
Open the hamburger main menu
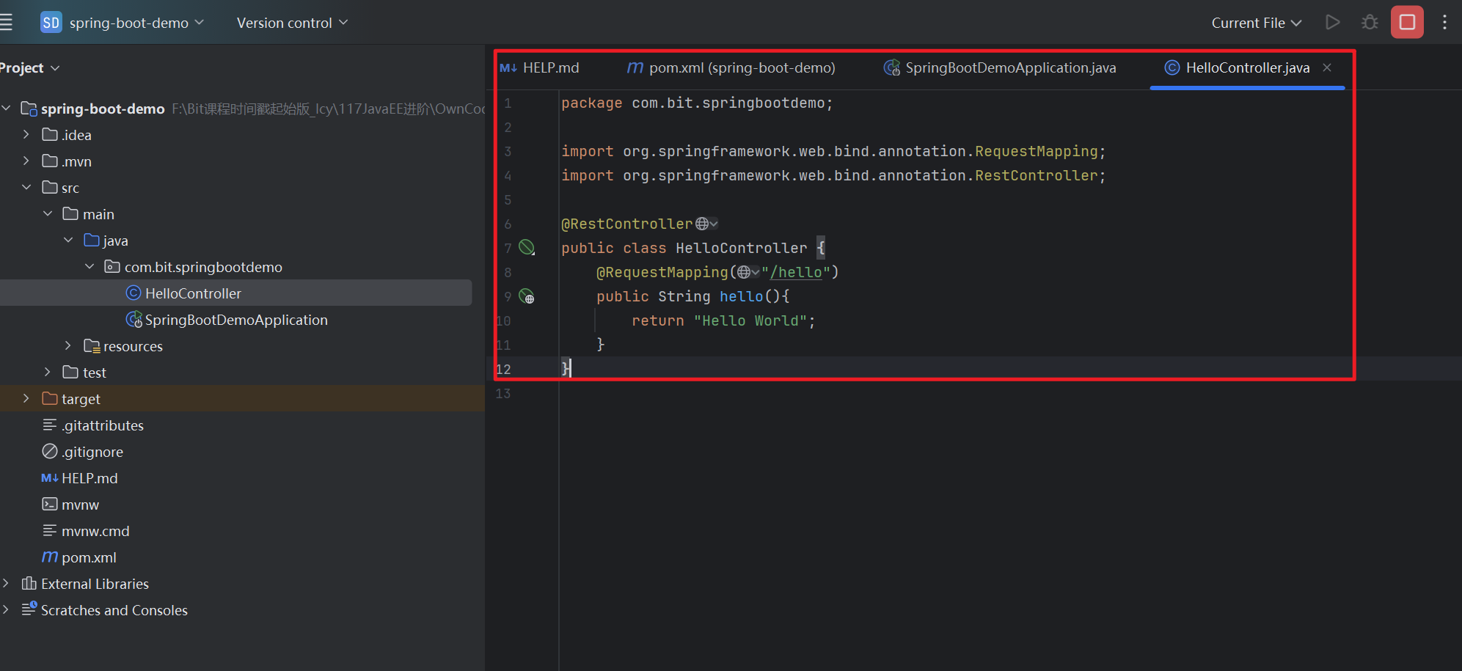[6, 23]
